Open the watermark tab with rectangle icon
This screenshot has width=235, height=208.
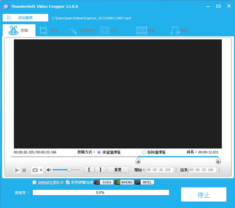click(109, 30)
